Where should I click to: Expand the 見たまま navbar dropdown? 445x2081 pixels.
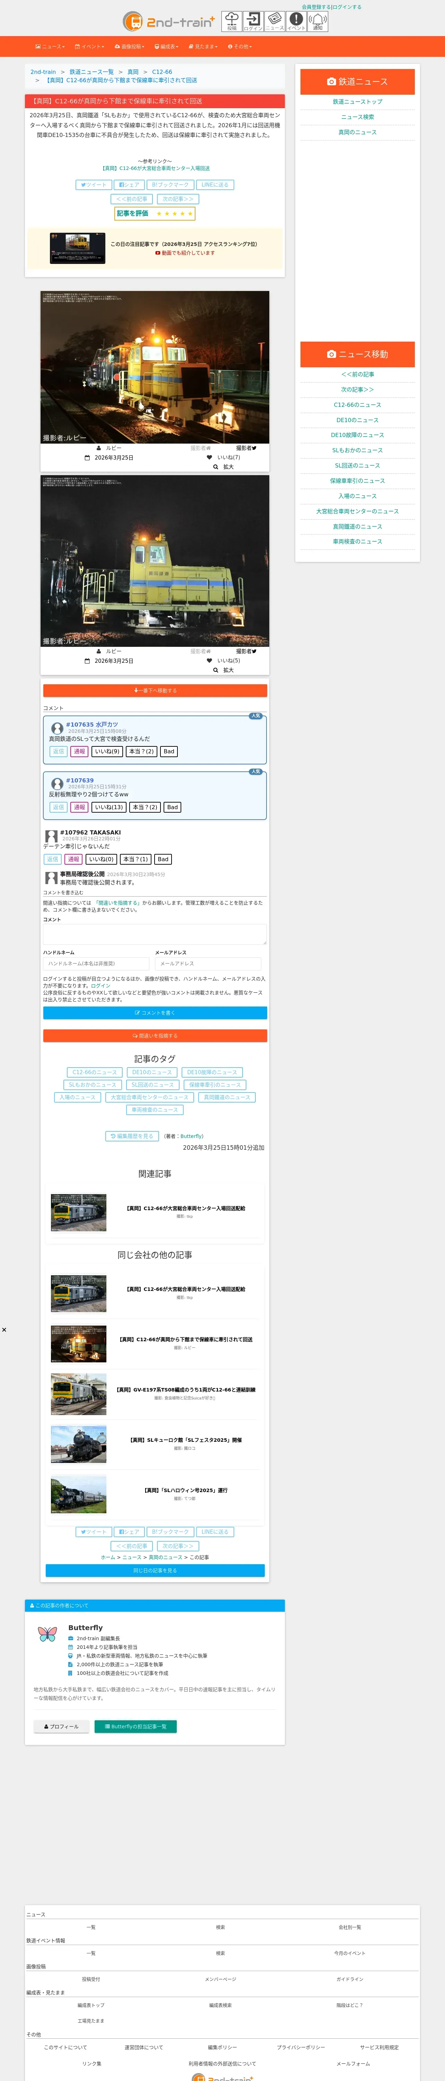(x=203, y=47)
